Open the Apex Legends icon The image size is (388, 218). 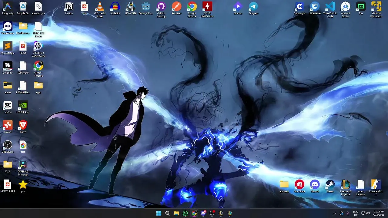coord(361,188)
